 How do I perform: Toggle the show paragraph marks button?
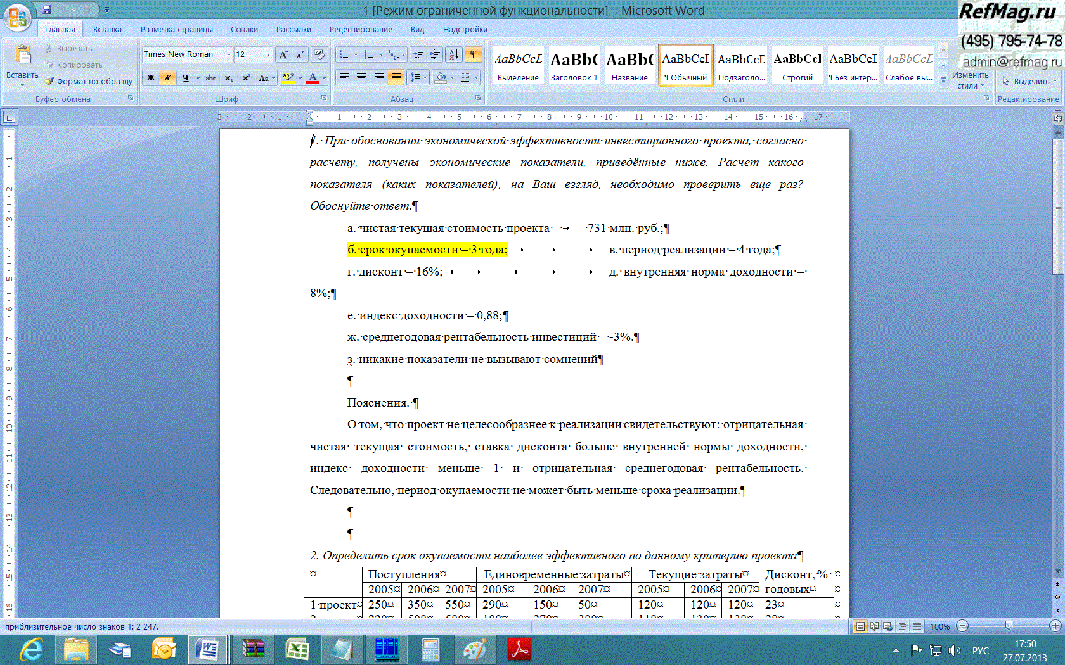(x=474, y=54)
